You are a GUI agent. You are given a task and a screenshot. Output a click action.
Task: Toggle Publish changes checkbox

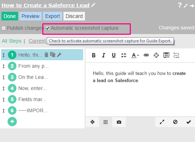(x=4, y=28)
